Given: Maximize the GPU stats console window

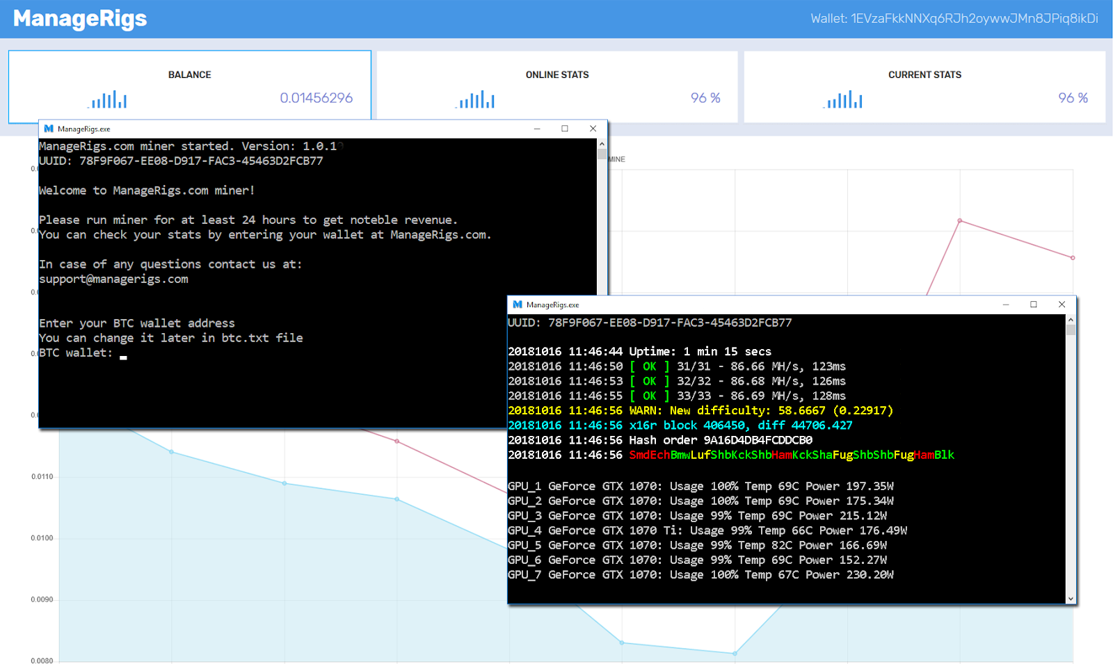Looking at the screenshot, I should pyautogui.click(x=1034, y=305).
